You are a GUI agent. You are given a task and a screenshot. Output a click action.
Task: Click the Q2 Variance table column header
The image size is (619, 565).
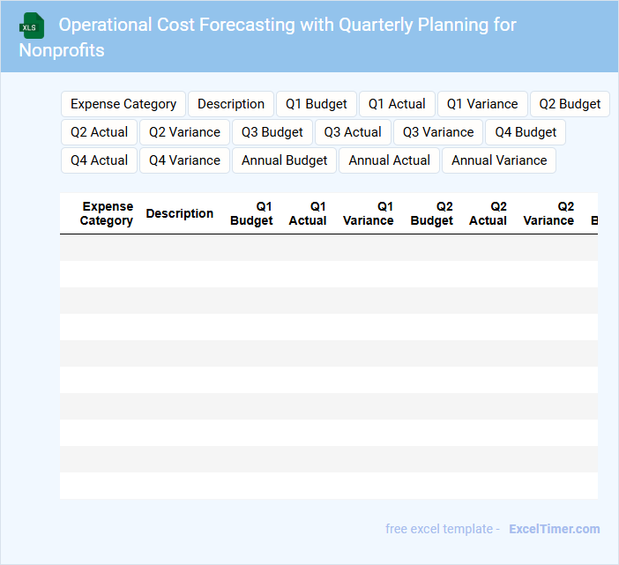(x=548, y=213)
